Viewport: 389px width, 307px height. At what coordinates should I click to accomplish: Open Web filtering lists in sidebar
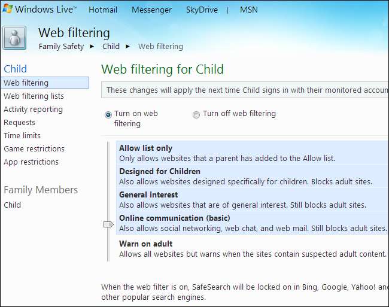point(34,96)
